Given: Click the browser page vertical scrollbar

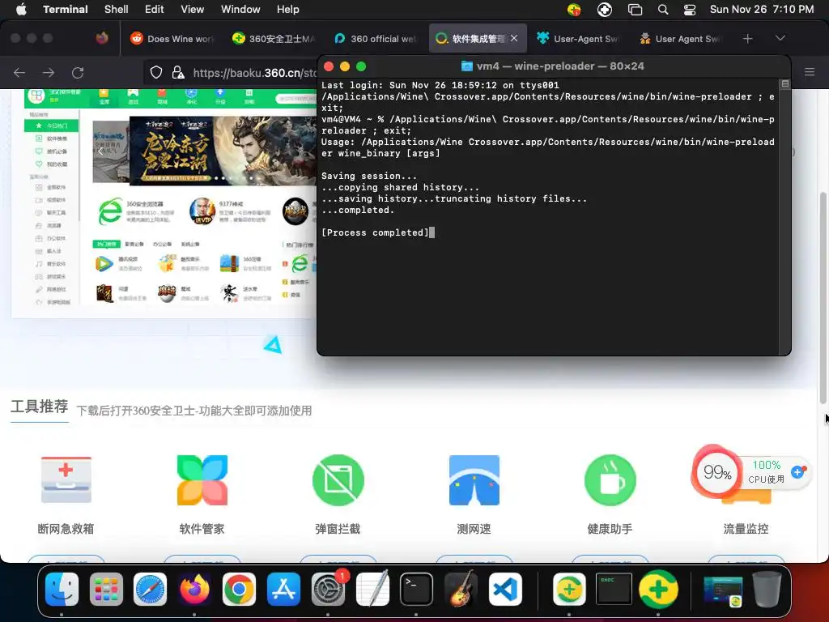Looking at the screenshot, I should coord(823,296).
